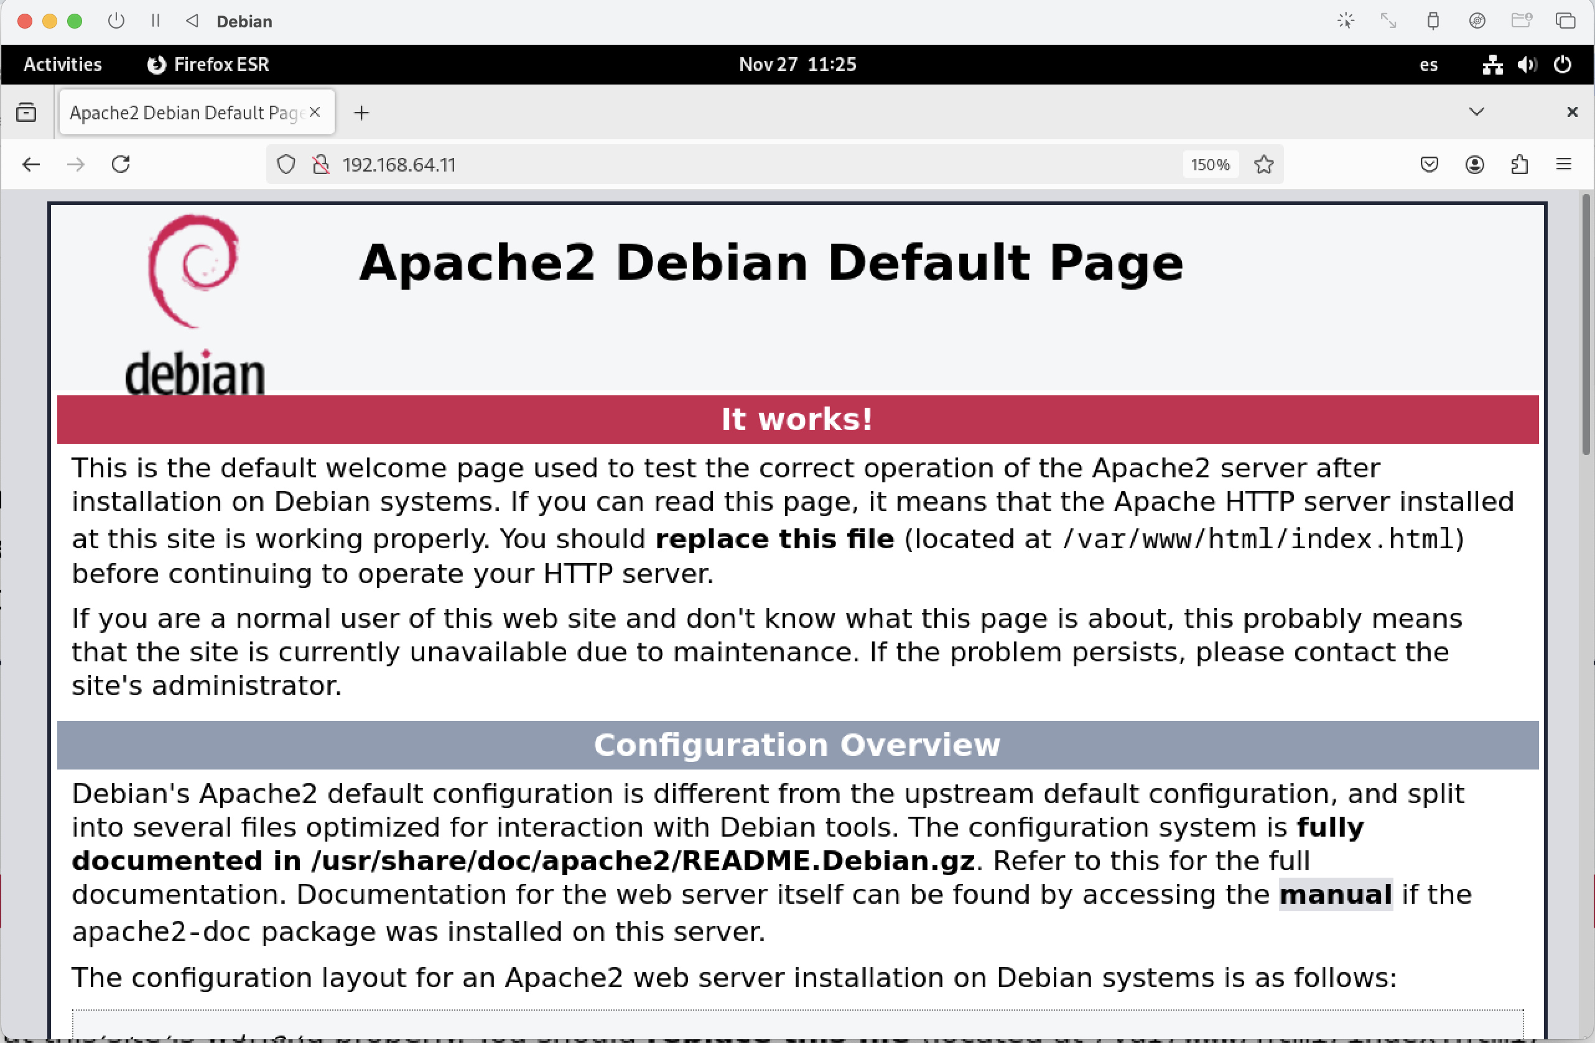This screenshot has width=1595, height=1043.
Task: Open the Activities overview
Action: tap(62, 64)
